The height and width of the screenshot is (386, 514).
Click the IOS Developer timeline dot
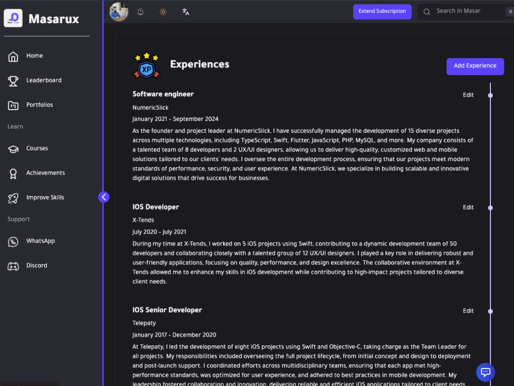click(490, 208)
